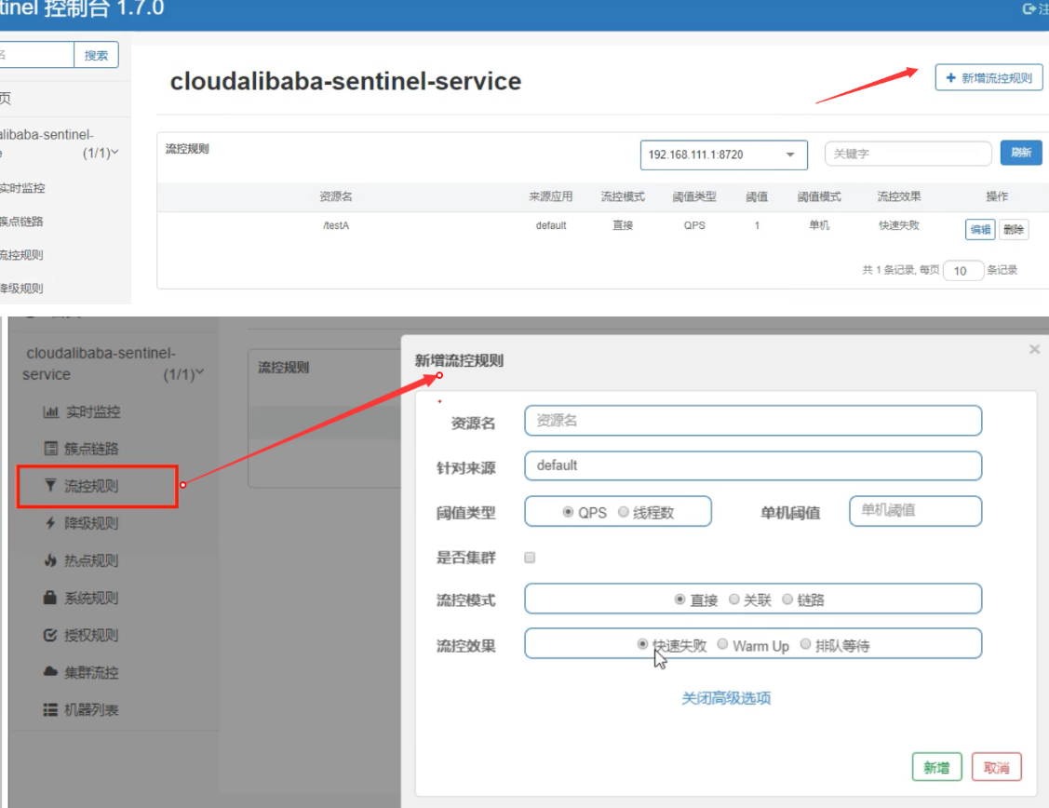
Task: Click the lock icon beside 系统规则
Action: (x=50, y=598)
